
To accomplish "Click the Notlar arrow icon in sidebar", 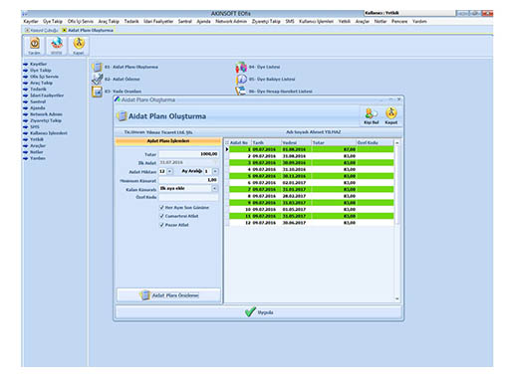I will coord(25,152).
